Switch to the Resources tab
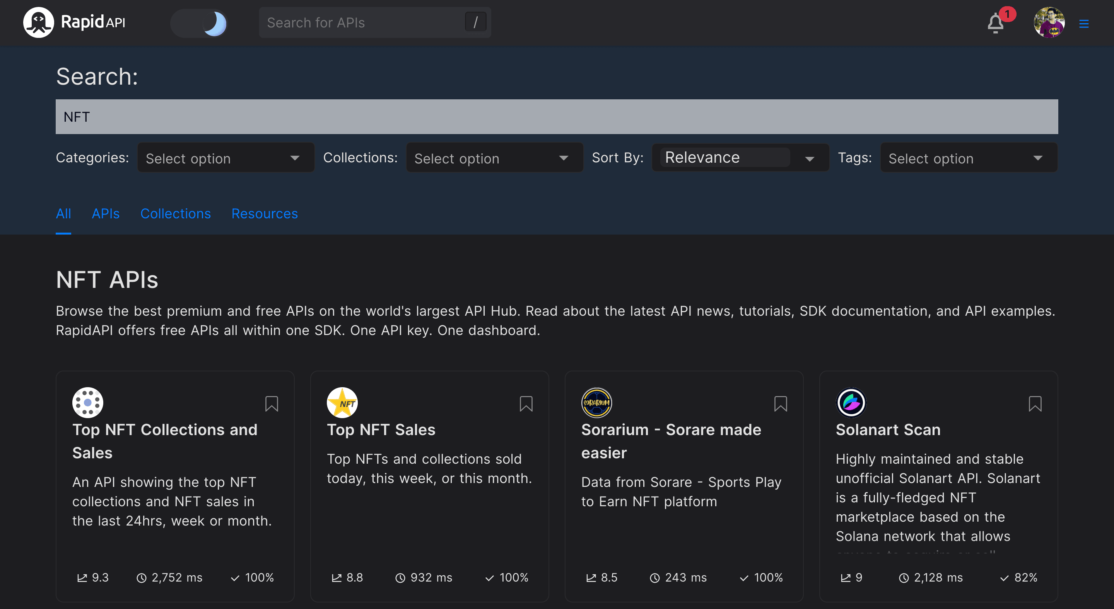1114x609 pixels. tap(265, 213)
